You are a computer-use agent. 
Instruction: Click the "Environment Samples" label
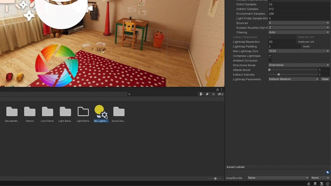pos(251,14)
